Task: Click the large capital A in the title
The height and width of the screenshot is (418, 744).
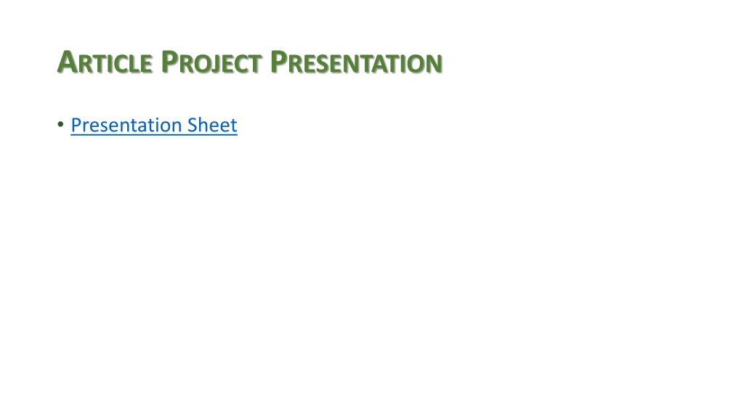Action: [x=68, y=62]
